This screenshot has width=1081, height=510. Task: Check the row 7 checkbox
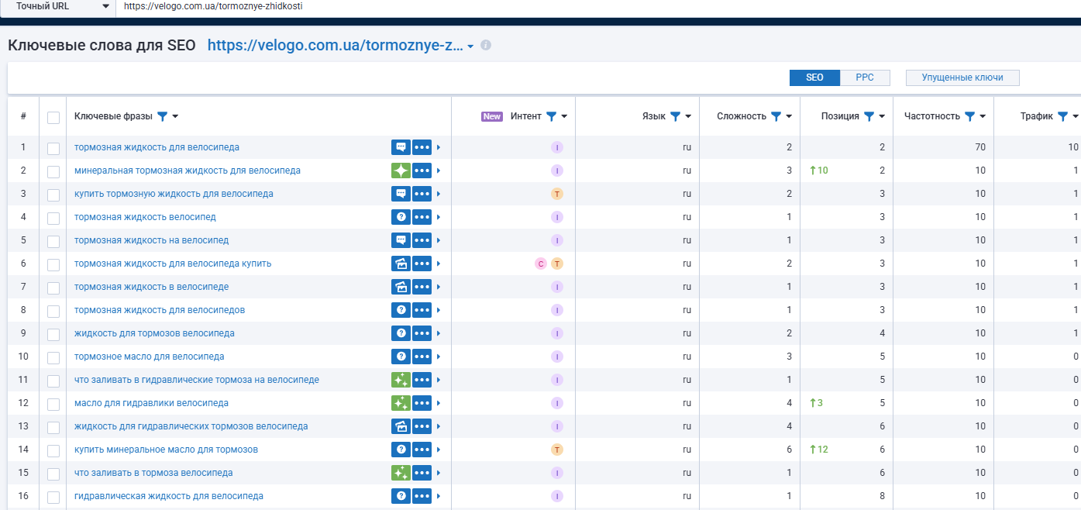point(53,288)
